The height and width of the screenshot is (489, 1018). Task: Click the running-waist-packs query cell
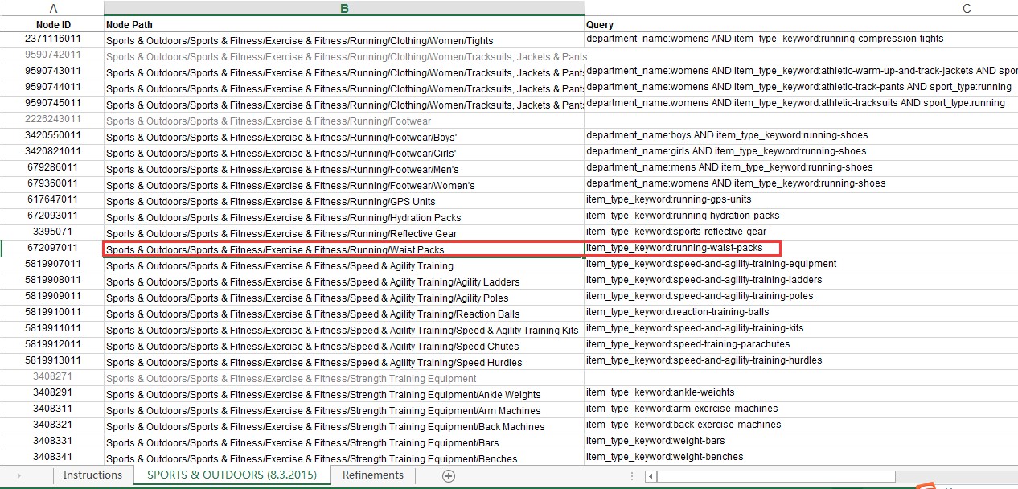pos(682,248)
